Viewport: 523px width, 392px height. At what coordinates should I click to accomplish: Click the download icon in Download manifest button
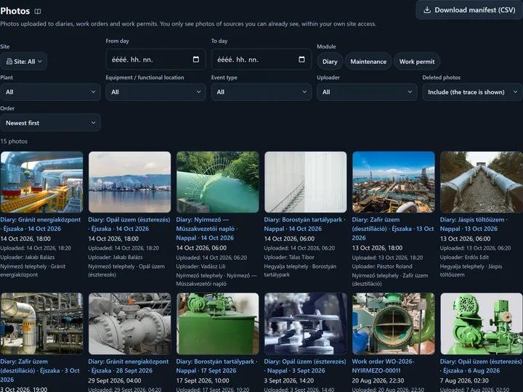click(x=426, y=10)
